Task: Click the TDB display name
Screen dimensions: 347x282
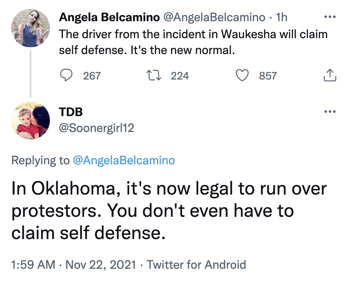Action: (71, 112)
